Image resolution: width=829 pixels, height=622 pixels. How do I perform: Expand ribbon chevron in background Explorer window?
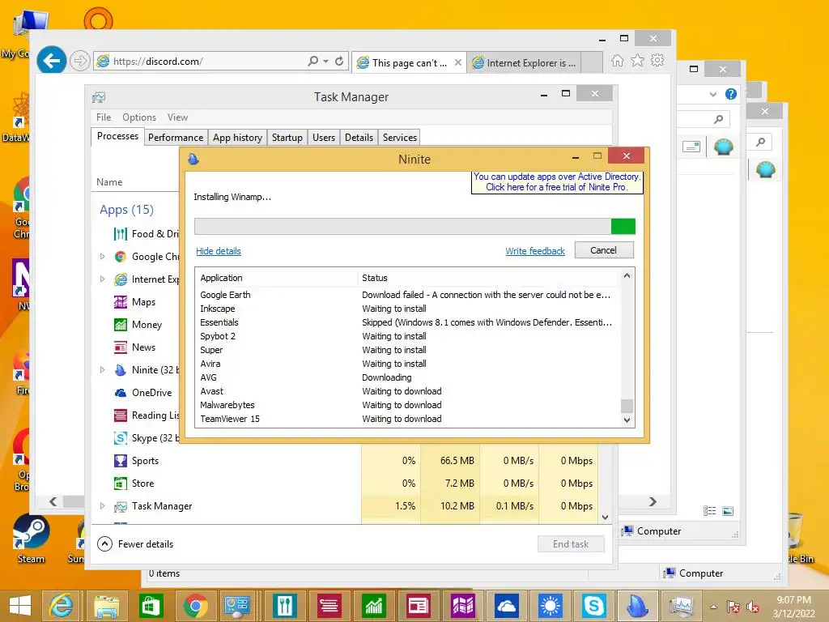pos(713,94)
